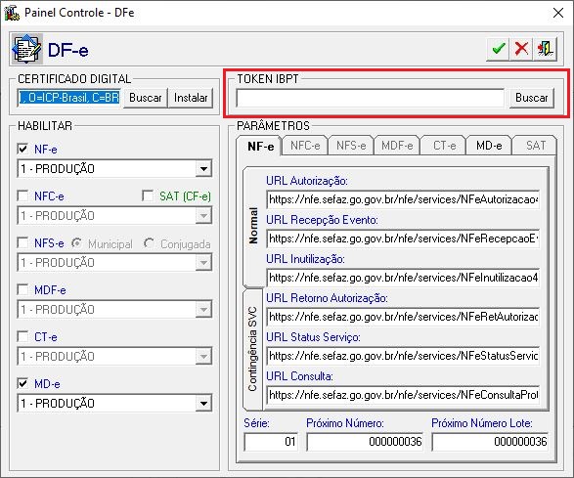Switch to the NFS-e parameters tab
574x478 pixels.
point(351,146)
